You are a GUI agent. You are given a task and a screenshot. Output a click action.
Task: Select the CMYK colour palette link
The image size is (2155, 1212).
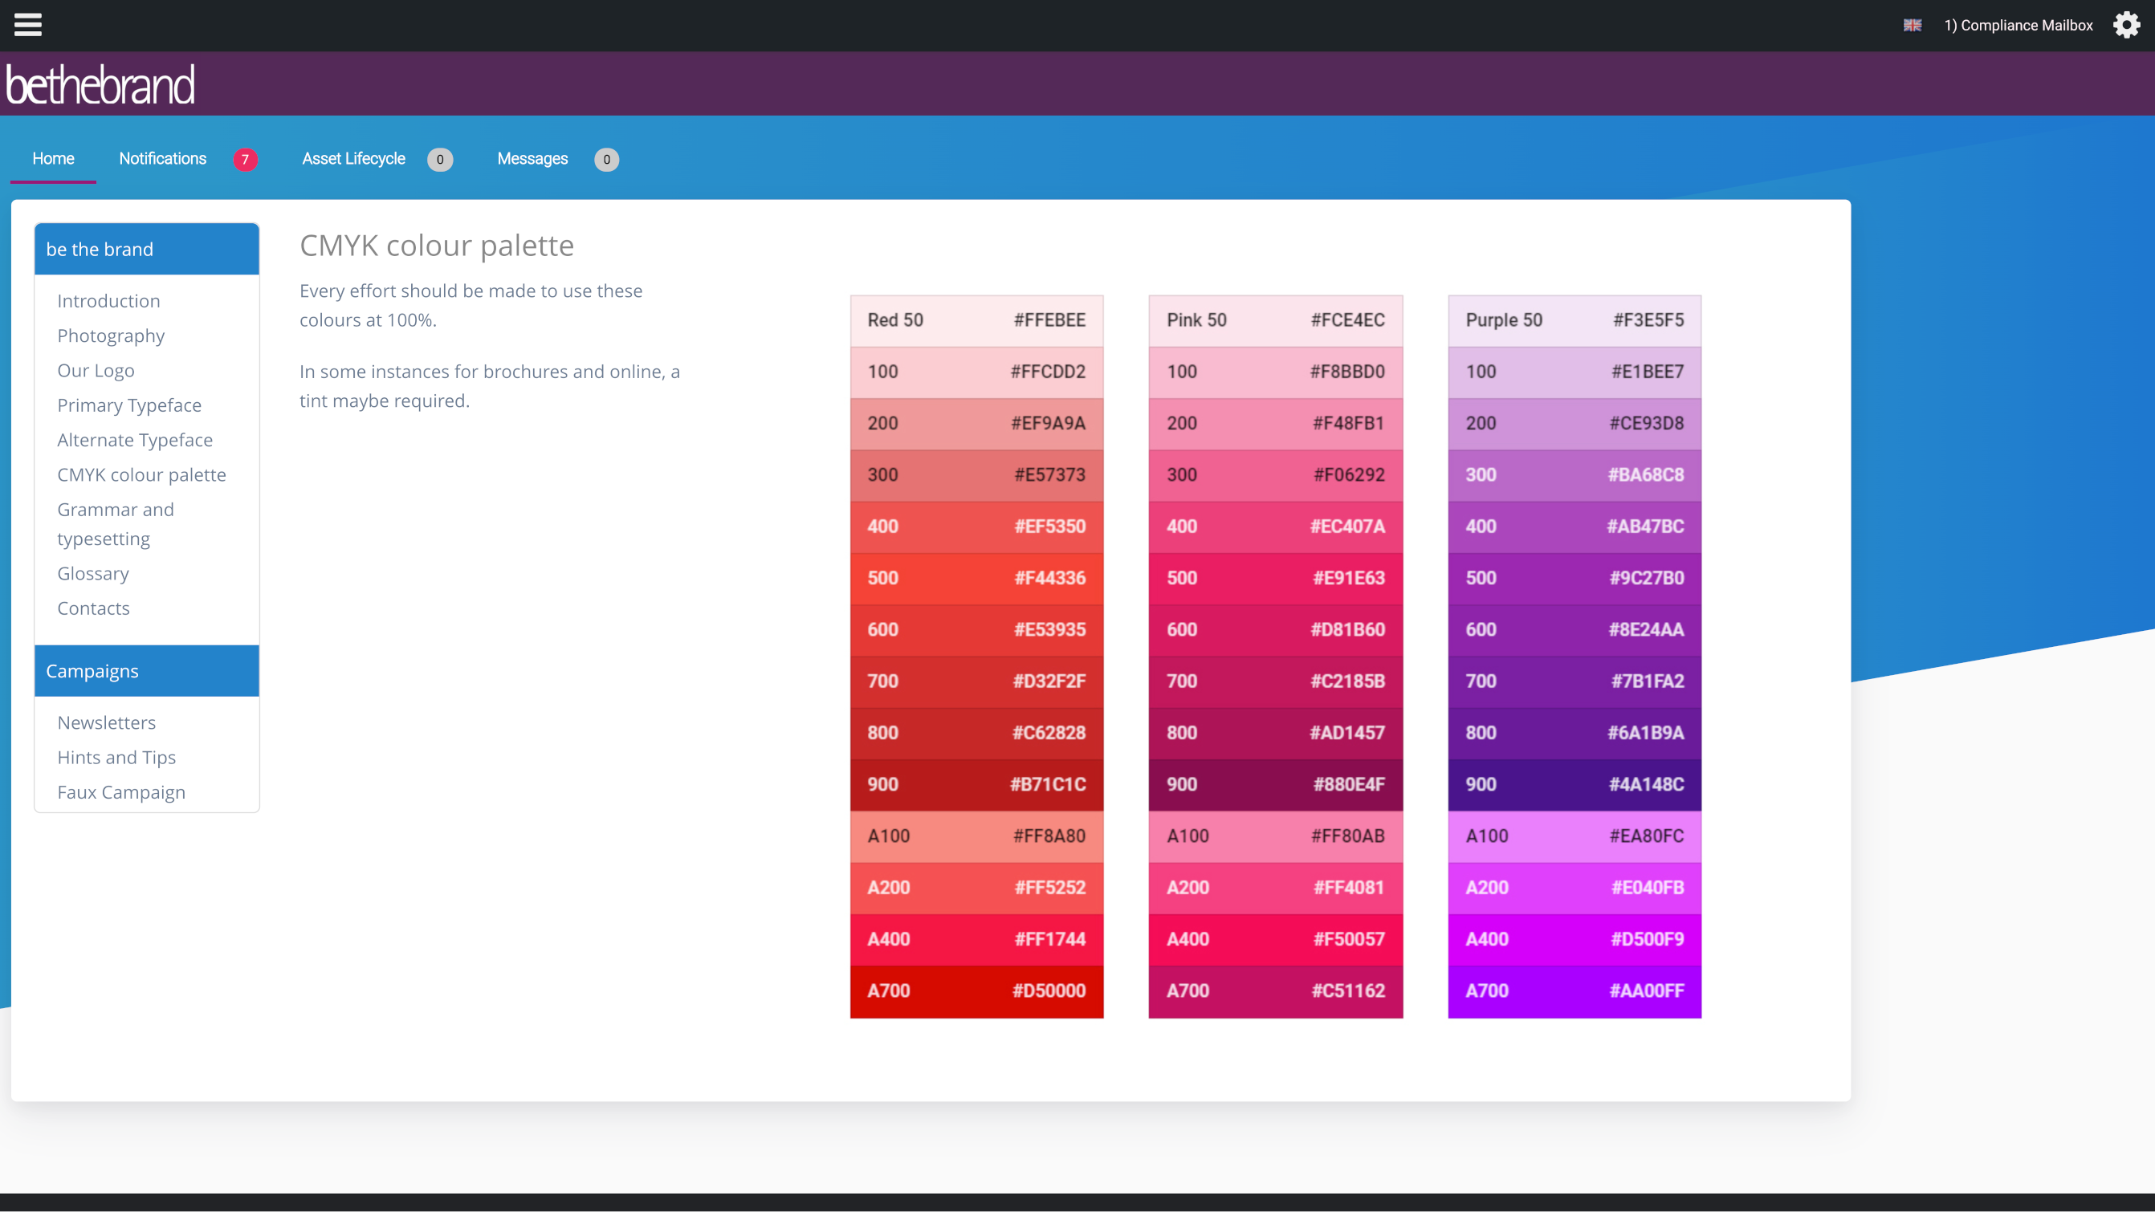point(141,474)
